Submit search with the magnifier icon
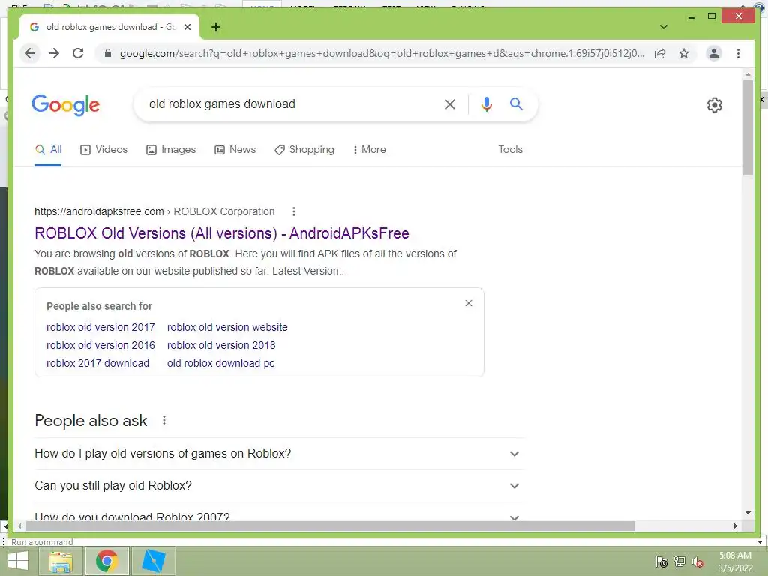 pyautogui.click(x=516, y=103)
